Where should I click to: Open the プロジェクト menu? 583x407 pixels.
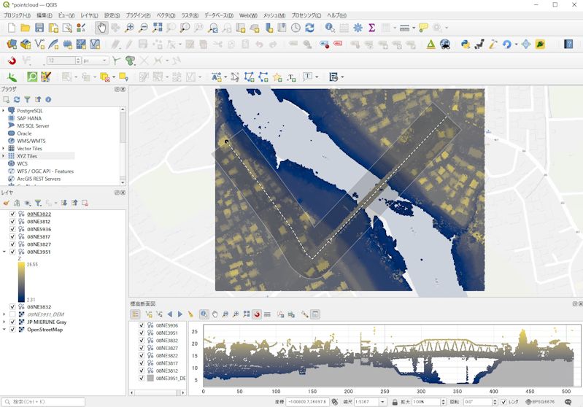[x=17, y=15]
